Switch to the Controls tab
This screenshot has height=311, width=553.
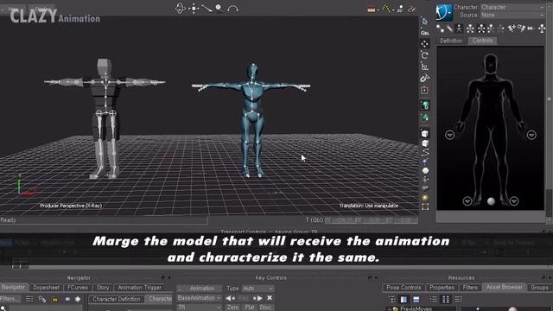pyautogui.click(x=482, y=41)
